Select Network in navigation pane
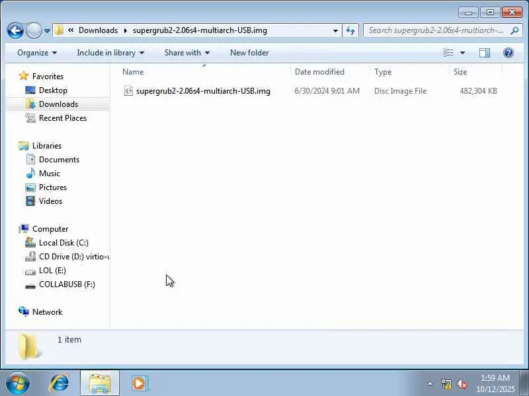The image size is (529, 396). point(47,312)
